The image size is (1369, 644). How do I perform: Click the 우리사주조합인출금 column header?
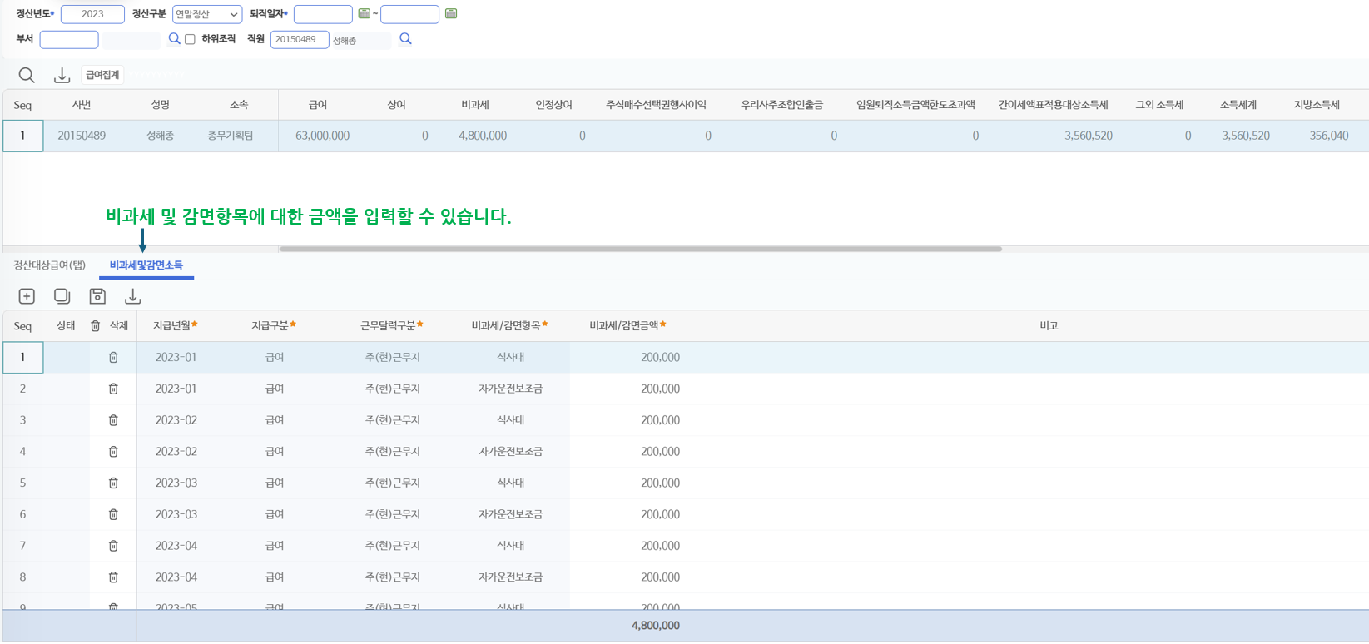tap(781, 105)
